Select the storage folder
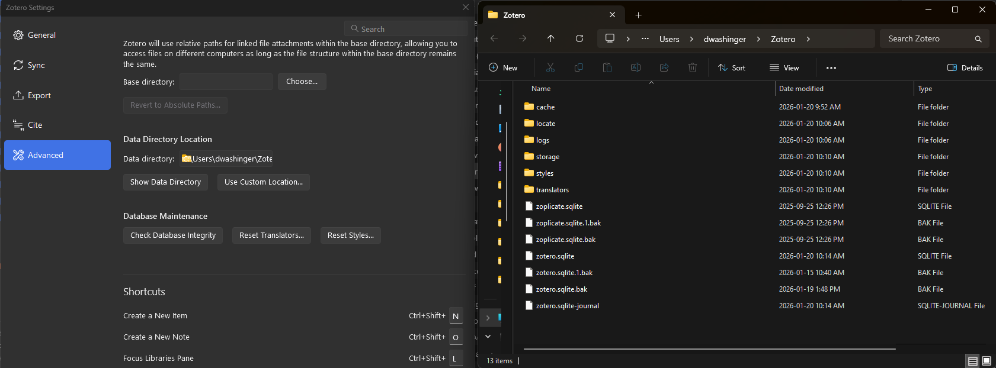The image size is (996, 368). tap(755, 157)
